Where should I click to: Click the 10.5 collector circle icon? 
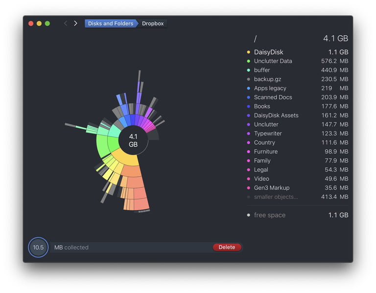click(x=38, y=248)
